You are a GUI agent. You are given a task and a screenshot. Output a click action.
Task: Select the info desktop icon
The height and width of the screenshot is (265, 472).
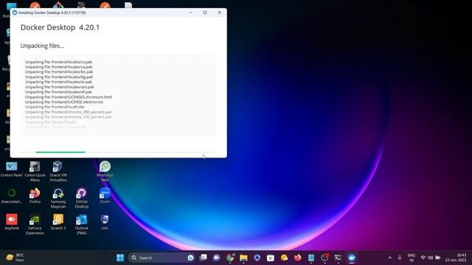pyautogui.click(x=105, y=222)
